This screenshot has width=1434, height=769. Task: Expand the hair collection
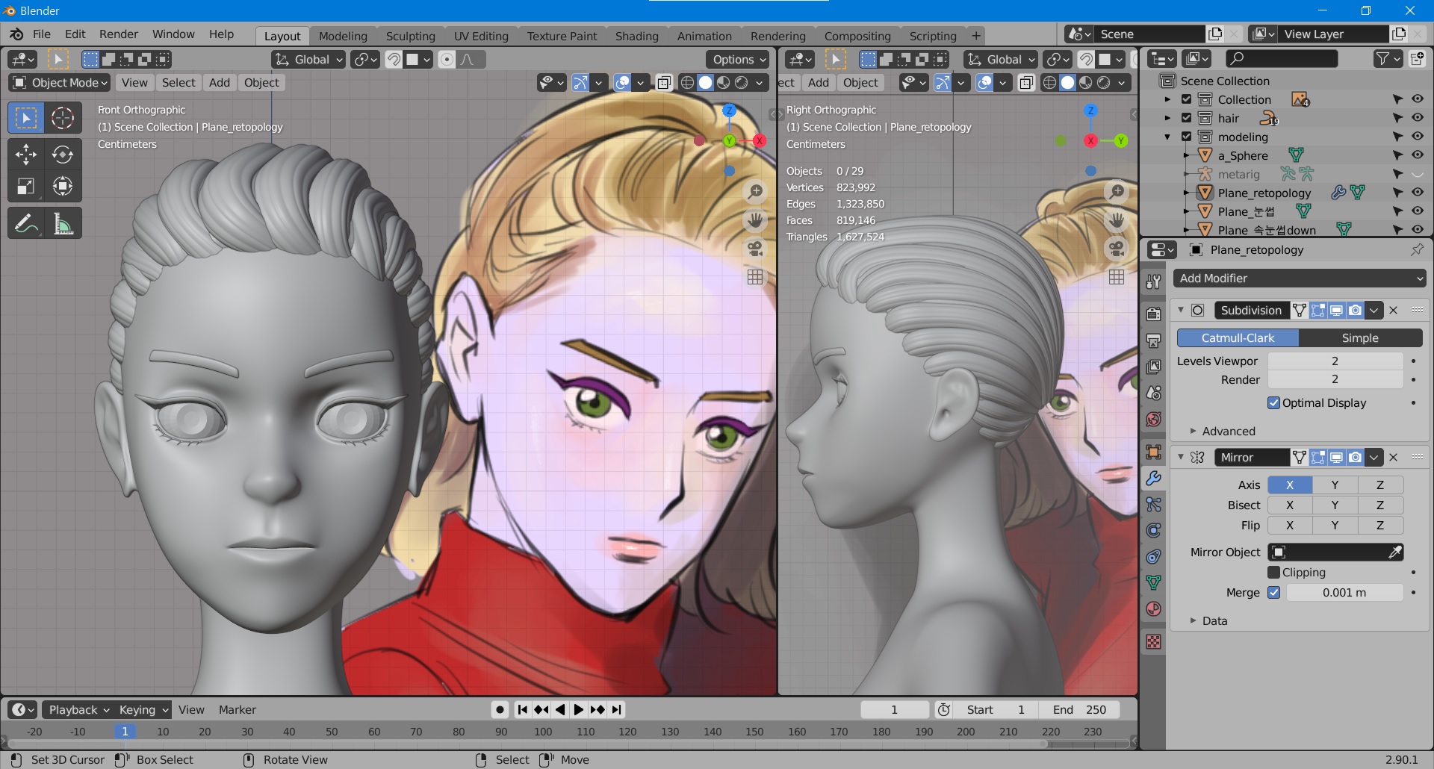[x=1168, y=118]
